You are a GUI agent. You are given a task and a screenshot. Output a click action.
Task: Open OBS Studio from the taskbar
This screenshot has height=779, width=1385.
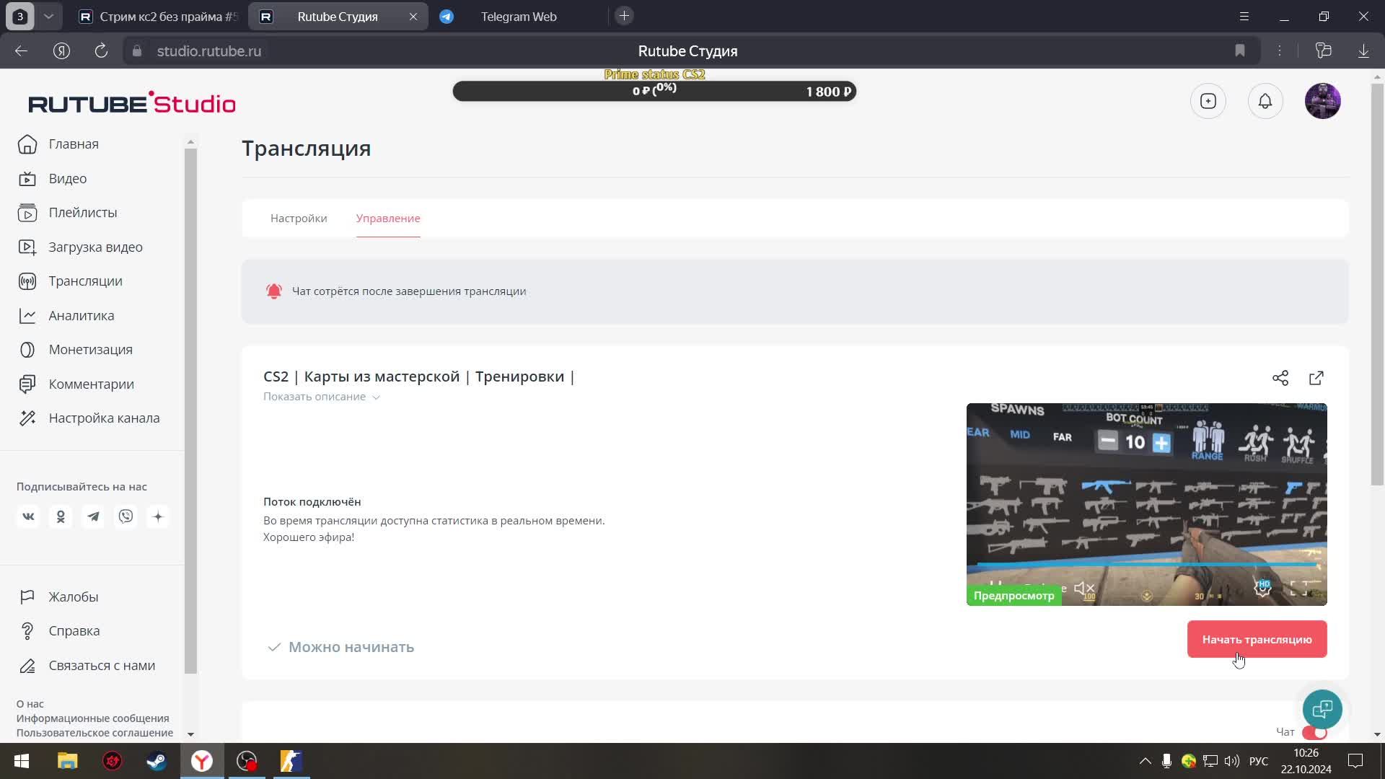tap(247, 761)
